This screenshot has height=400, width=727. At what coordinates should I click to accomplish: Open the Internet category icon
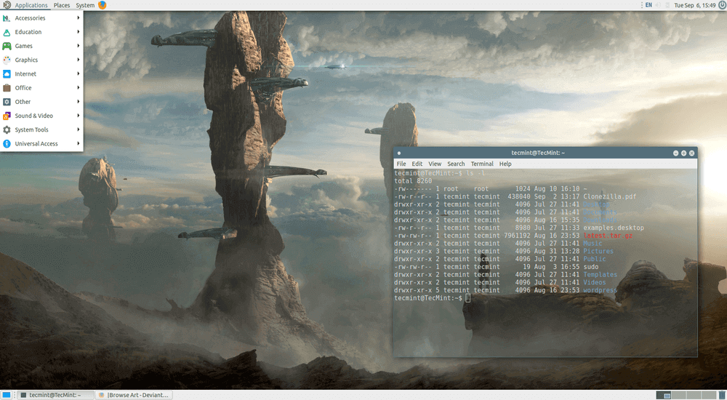coord(7,73)
